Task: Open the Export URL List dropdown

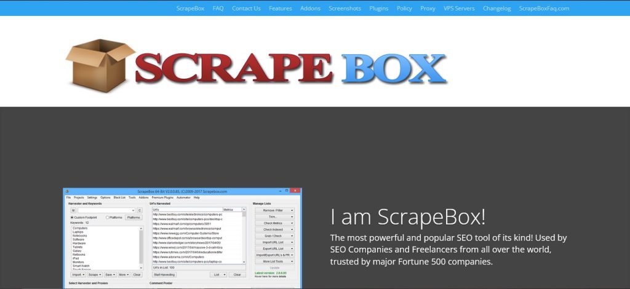Action: (x=275, y=248)
